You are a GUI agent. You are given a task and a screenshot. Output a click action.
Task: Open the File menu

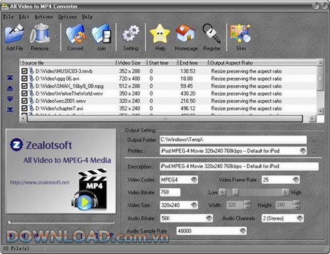9,16
